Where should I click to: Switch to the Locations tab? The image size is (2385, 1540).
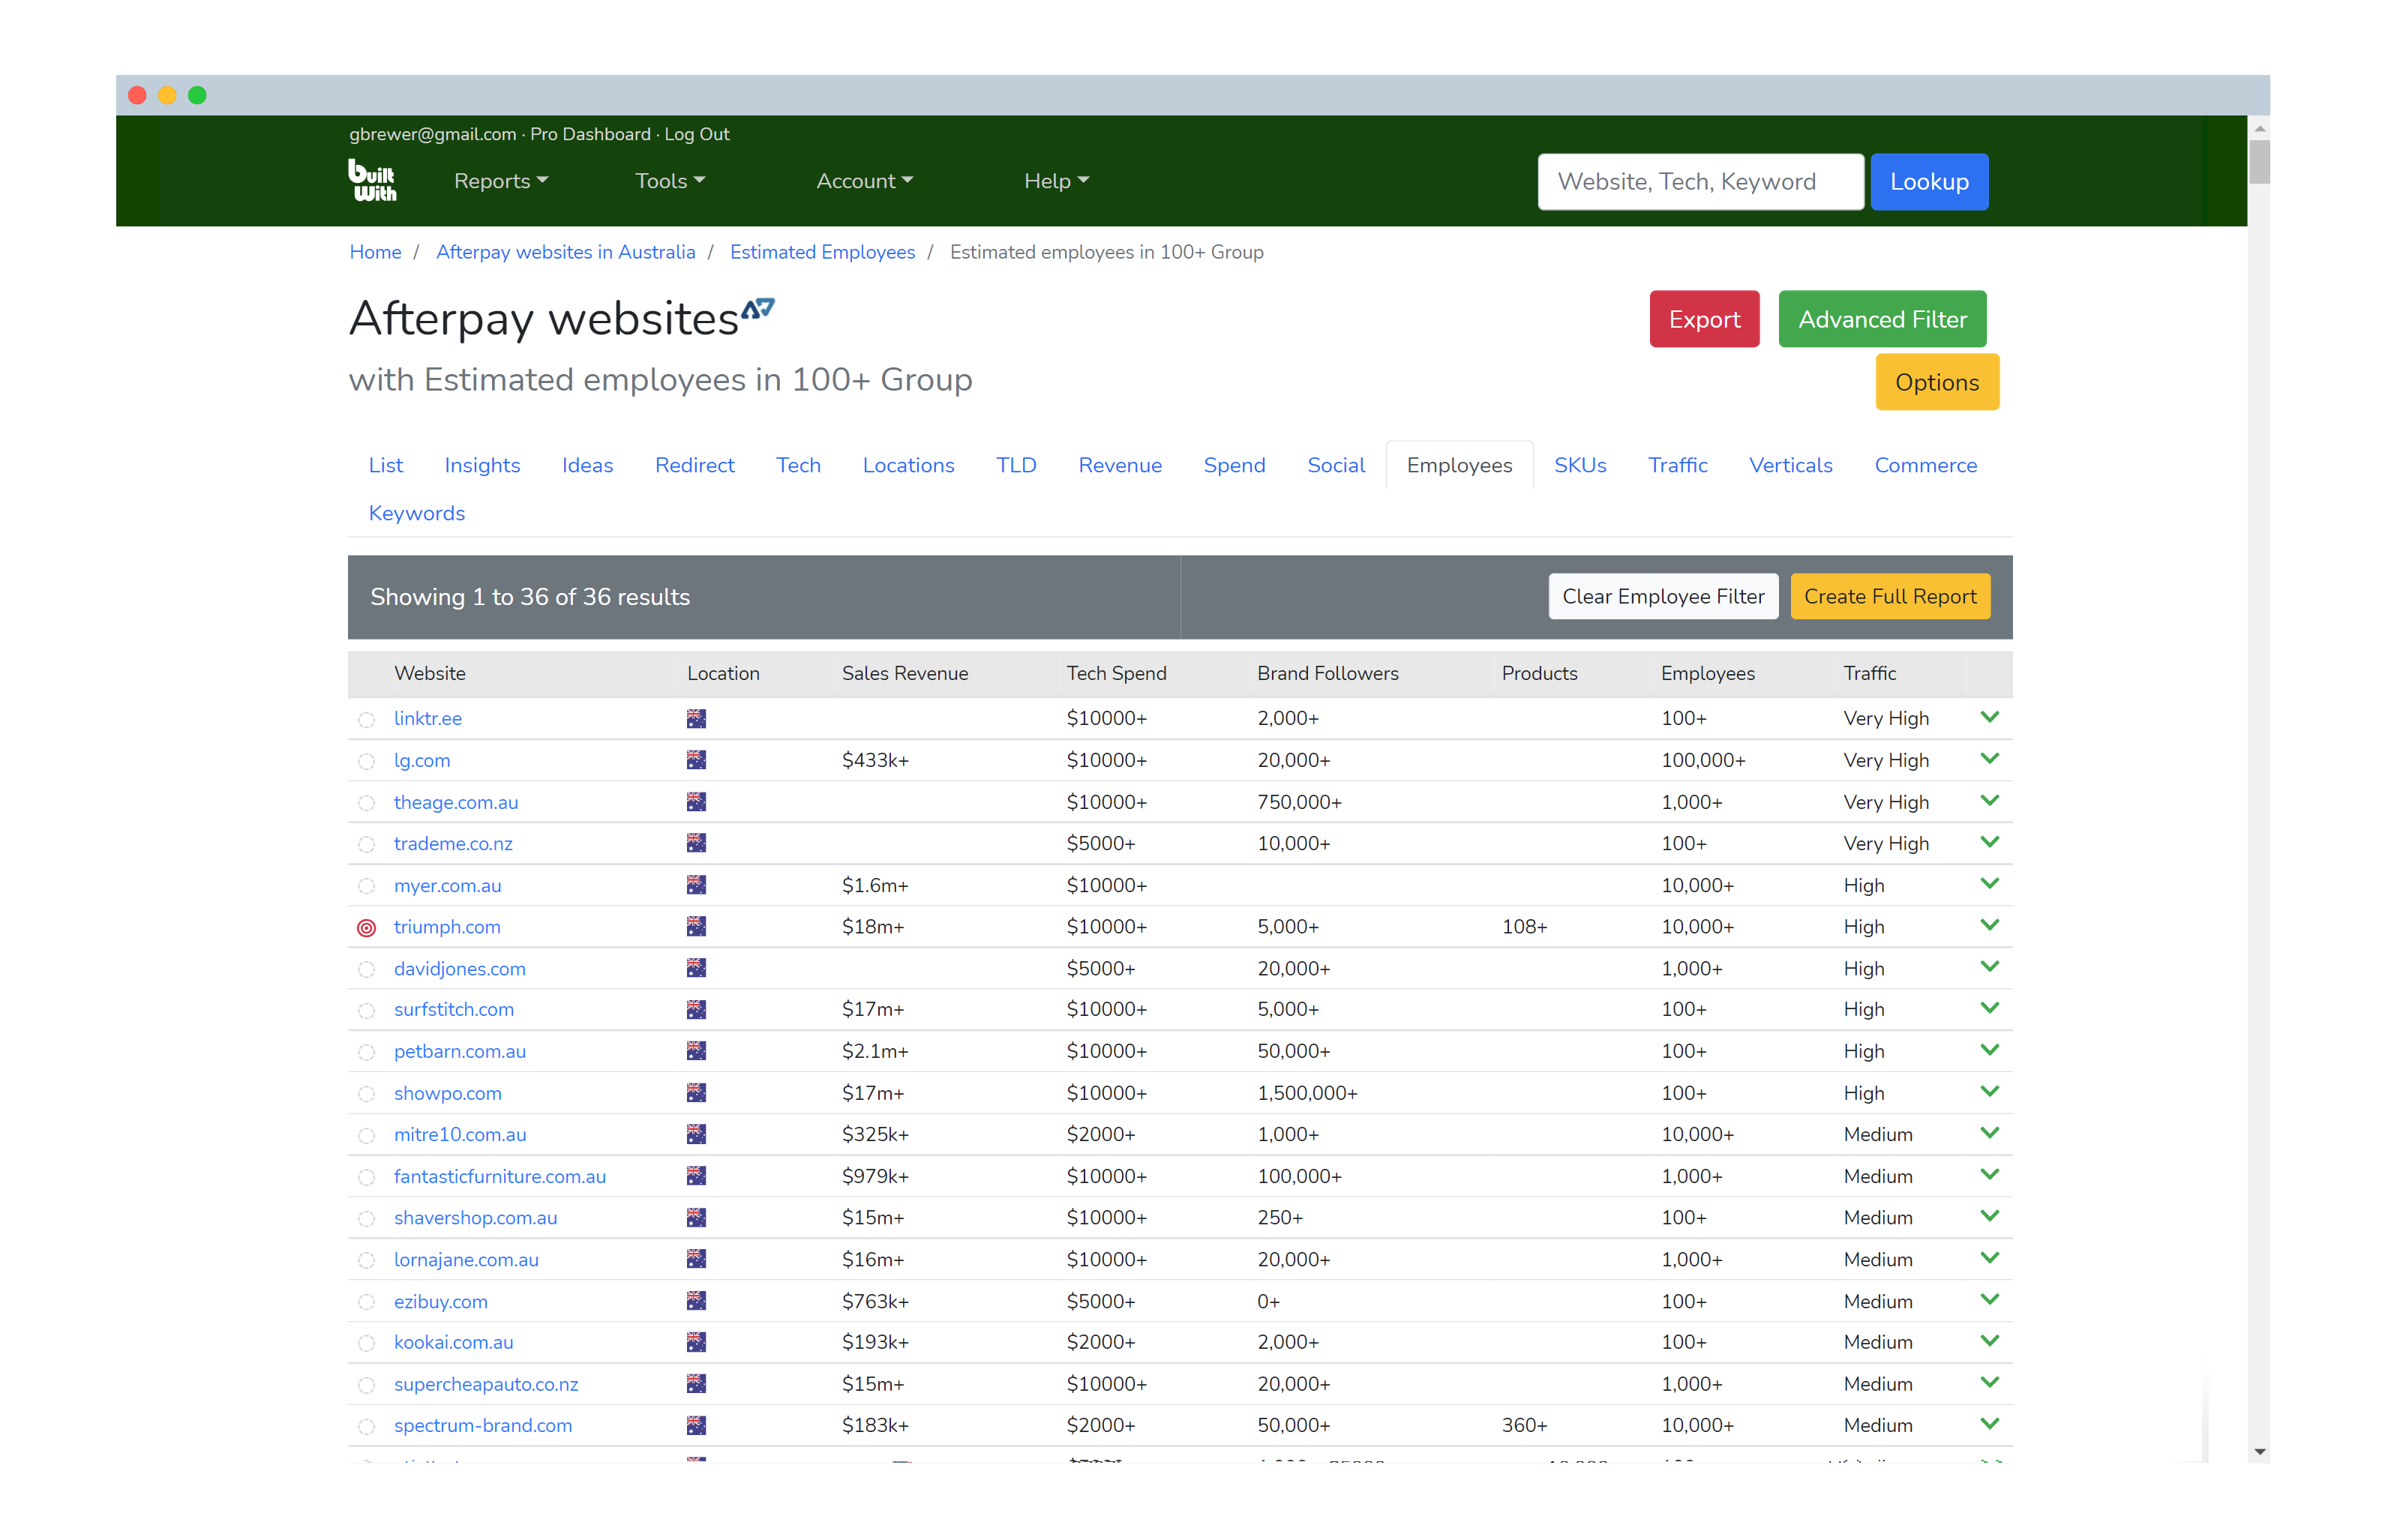[x=908, y=465]
